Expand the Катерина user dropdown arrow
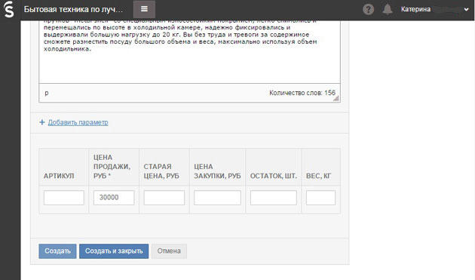This screenshot has width=475, height=280. pos(466,9)
